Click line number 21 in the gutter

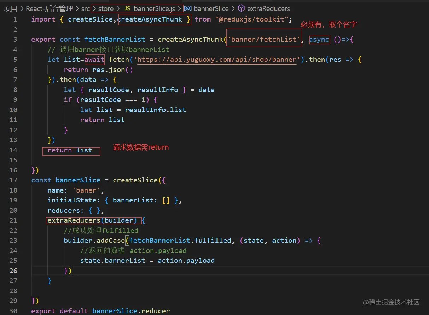click(13, 220)
